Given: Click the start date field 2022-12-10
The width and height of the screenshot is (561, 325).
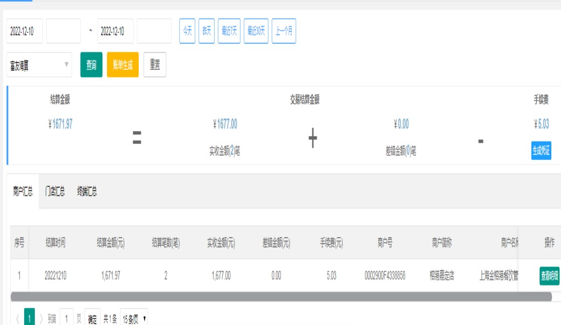Looking at the screenshot, I should point(25,31).
